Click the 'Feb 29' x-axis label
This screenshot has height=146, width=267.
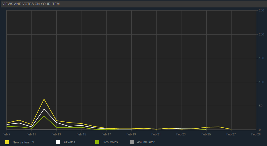coord(256,134)
